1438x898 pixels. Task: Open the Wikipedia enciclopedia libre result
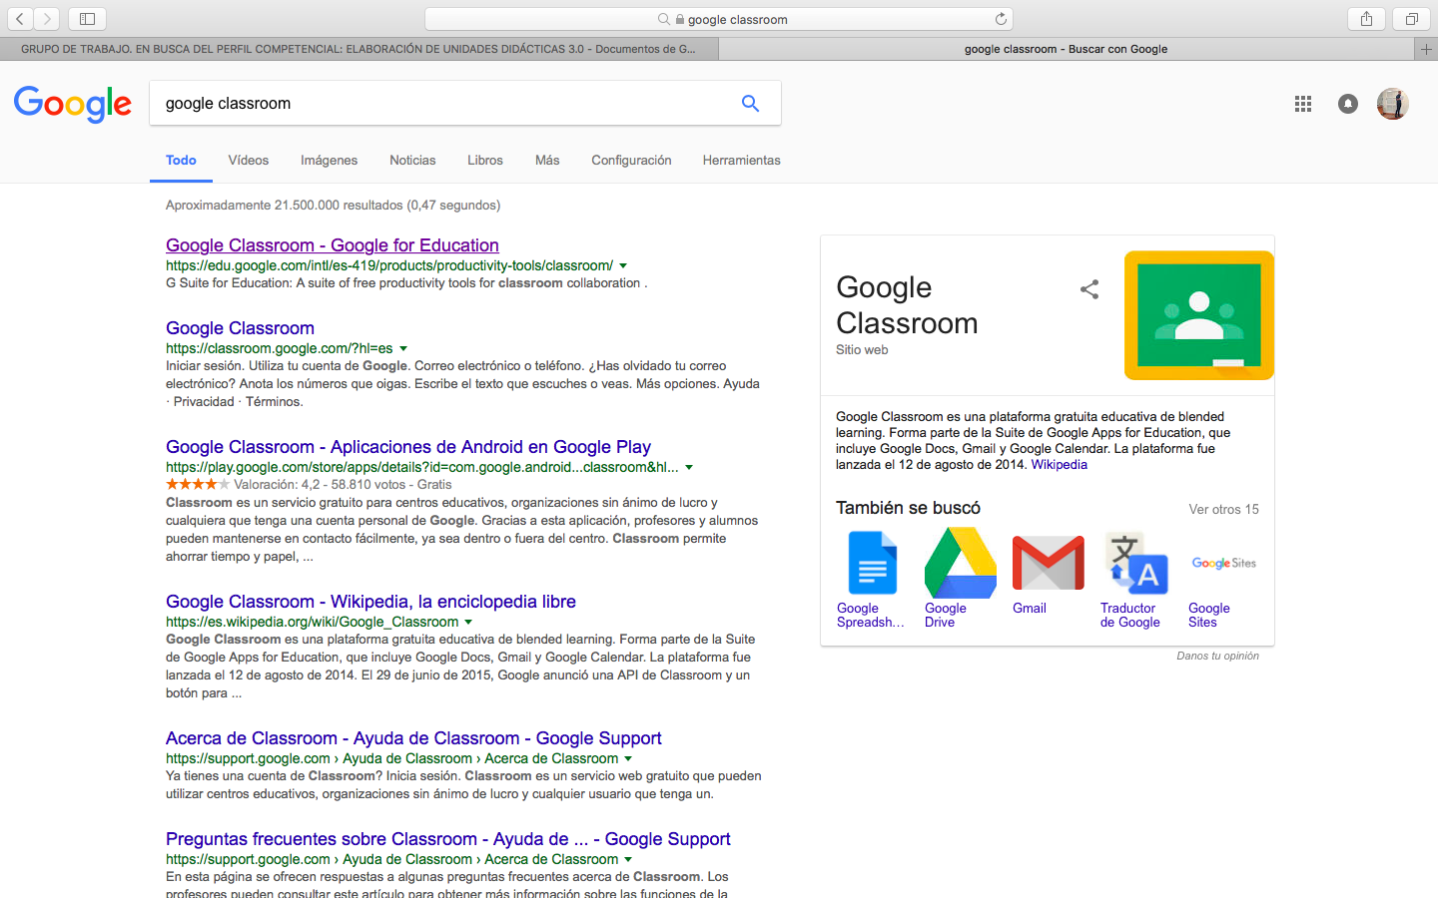[x=370, y=602]
